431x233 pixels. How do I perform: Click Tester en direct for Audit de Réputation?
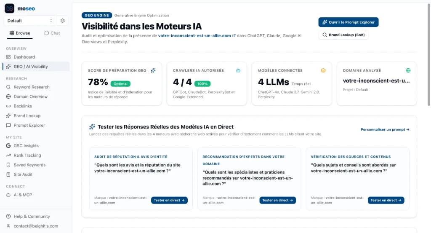[x=169, y=200]
